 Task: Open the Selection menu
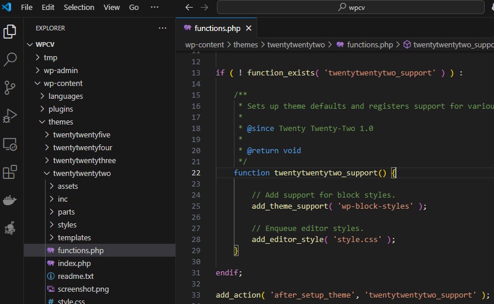click(x=79, y=7)
